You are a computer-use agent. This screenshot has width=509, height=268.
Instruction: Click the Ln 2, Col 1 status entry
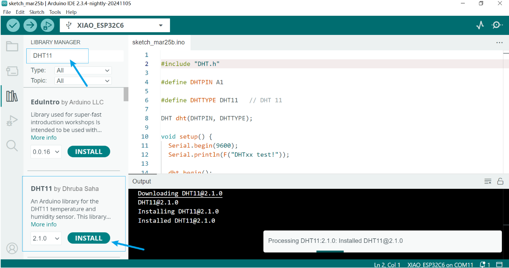pyautogui.click(x=387, y=265)
